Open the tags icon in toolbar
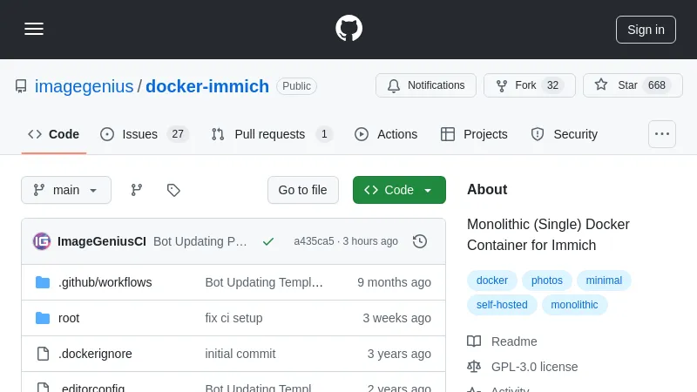697x392 pixels. 173,190
